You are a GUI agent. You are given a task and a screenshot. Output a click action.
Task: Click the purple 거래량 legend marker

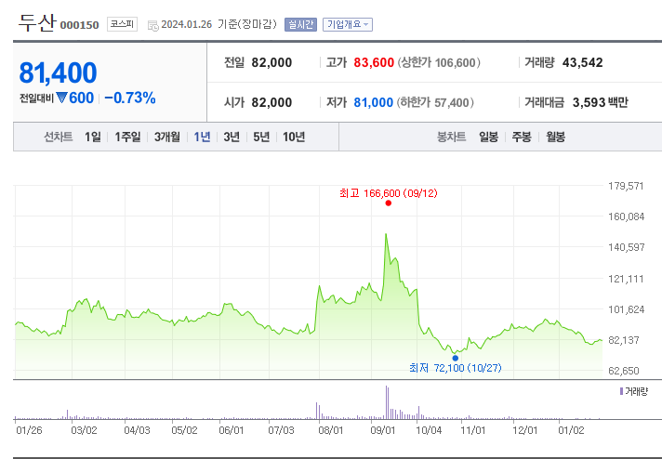(621, 391)
